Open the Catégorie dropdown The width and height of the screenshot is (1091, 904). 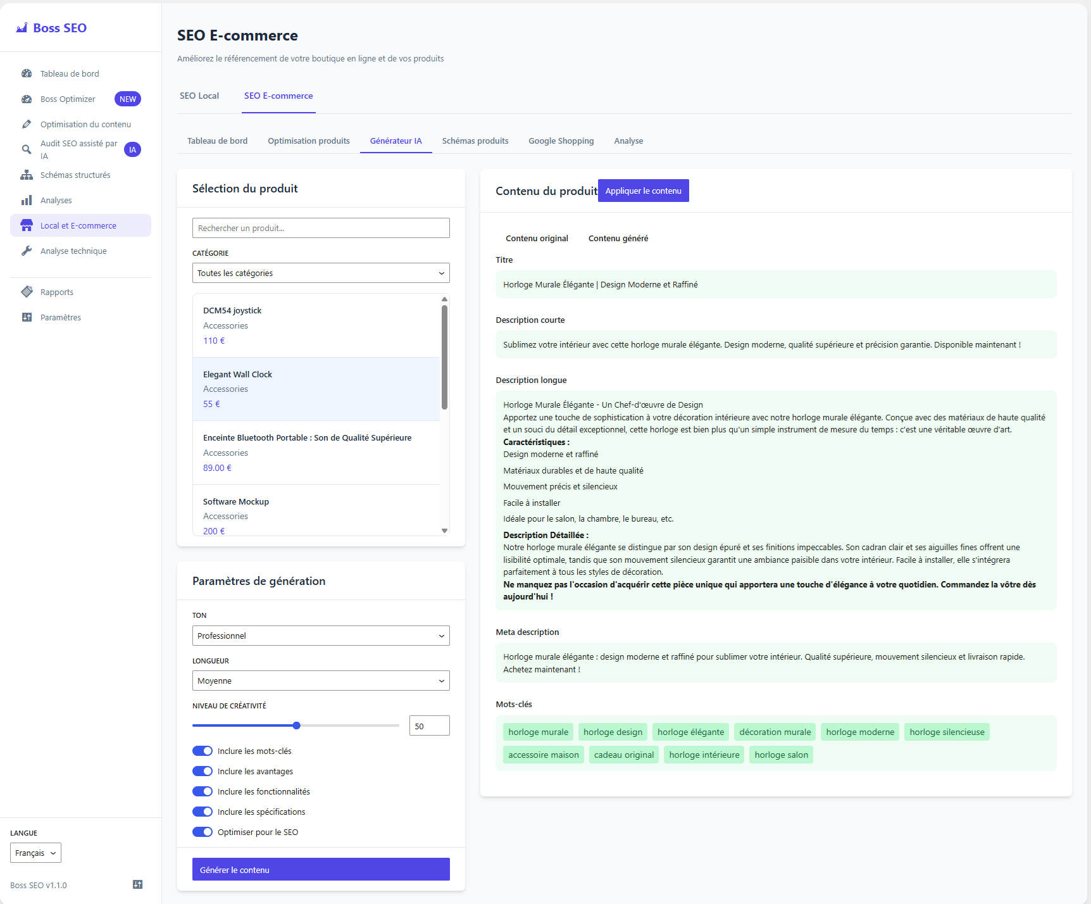point(321,273)
